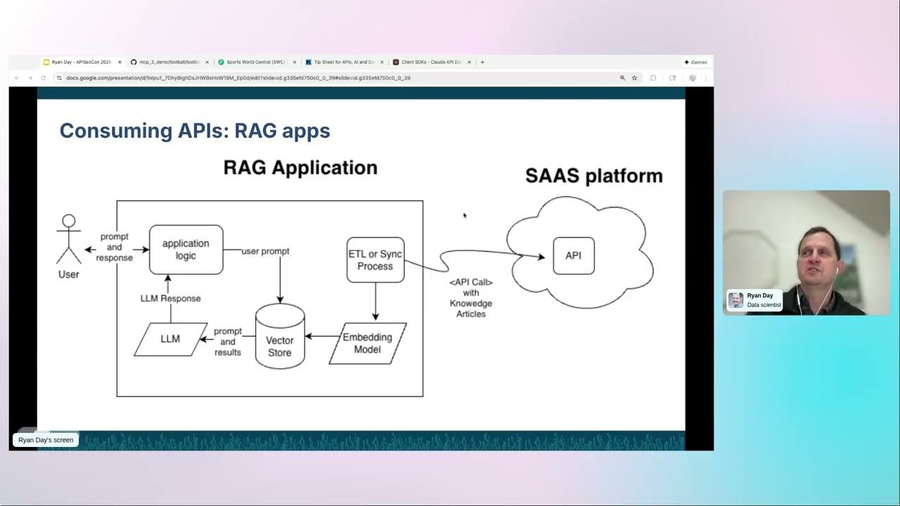
Task: Click the zoom magnifier icon in address bar
Action: (622, 78)
